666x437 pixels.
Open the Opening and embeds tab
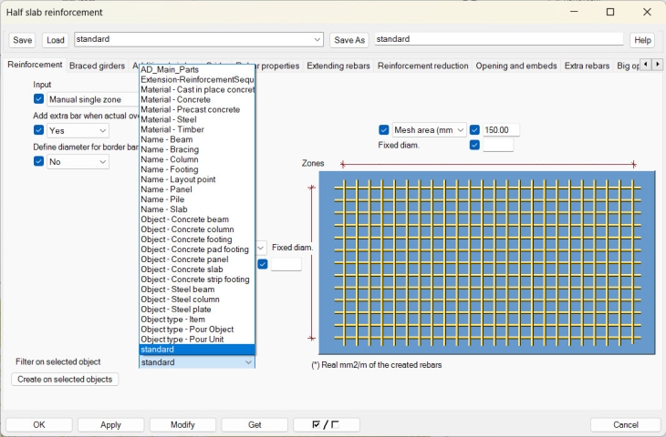pos(516,66)
